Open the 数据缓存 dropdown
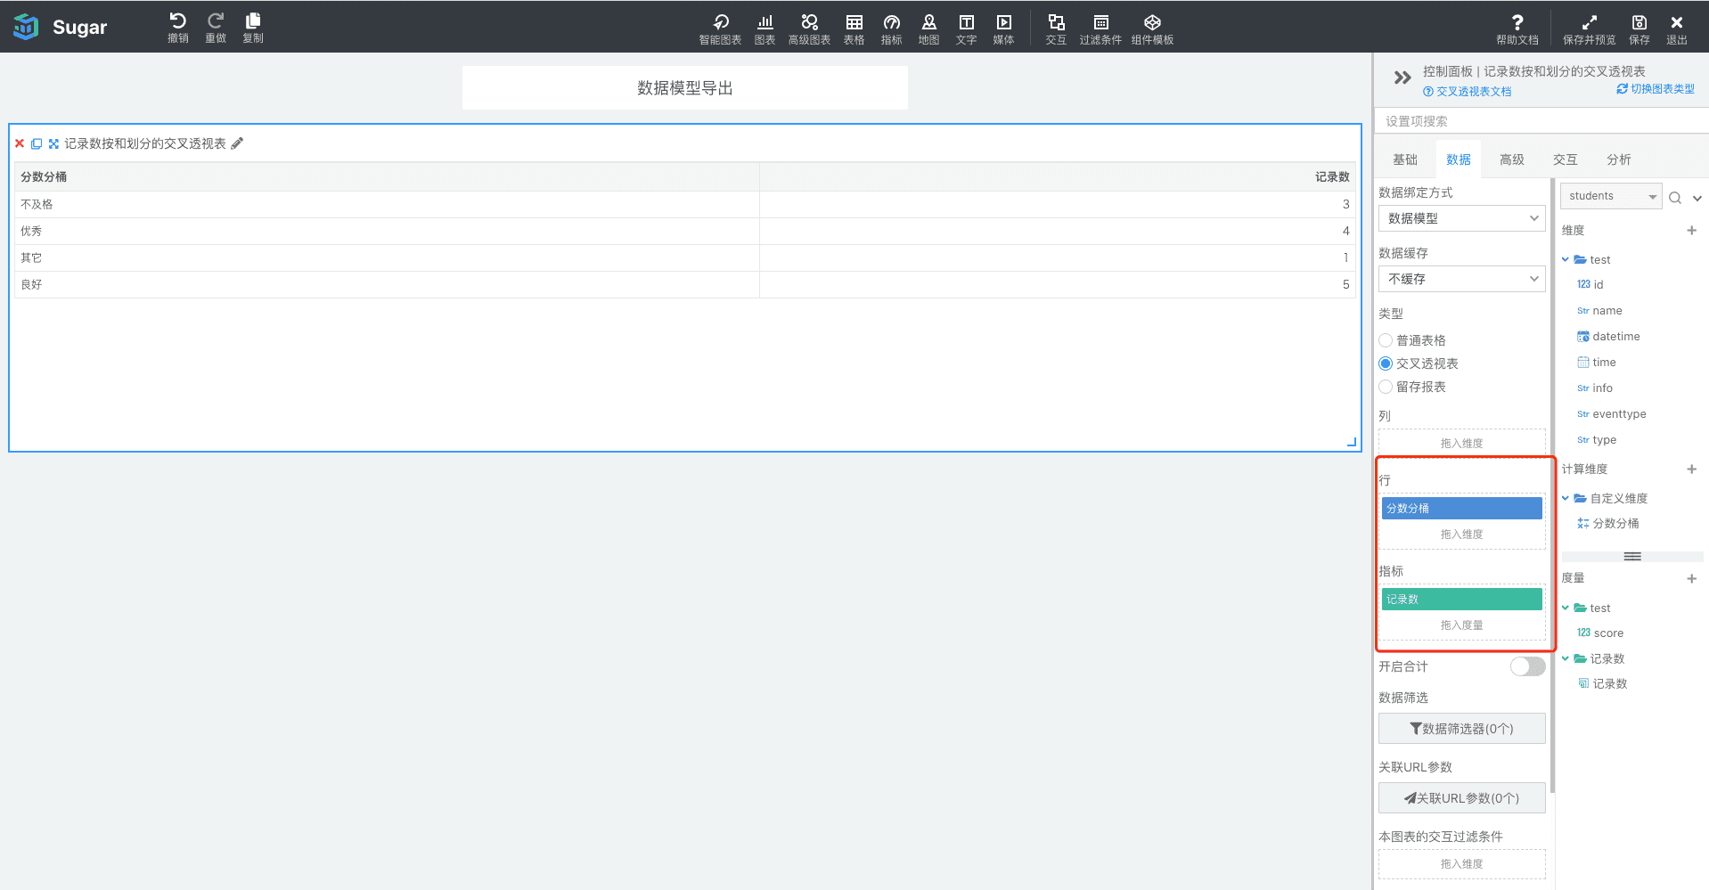The image size is (1709, 890). [1461, 279]
